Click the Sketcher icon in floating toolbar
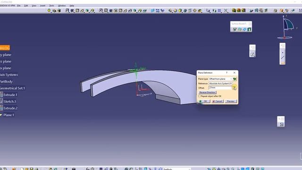 coord(252,55)
